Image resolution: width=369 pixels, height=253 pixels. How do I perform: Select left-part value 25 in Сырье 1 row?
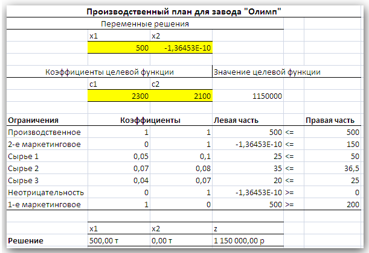[x=248, y=156]
